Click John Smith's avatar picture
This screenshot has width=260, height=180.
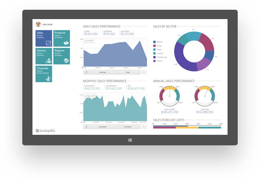coord(38,24)
